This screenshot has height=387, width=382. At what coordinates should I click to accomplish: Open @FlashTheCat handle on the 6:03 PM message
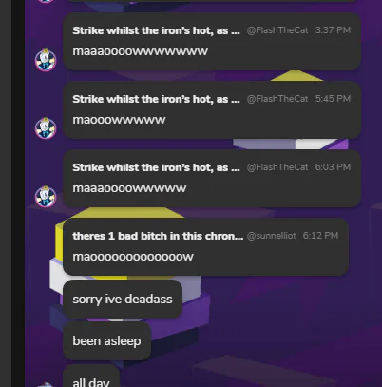point(277,167)
